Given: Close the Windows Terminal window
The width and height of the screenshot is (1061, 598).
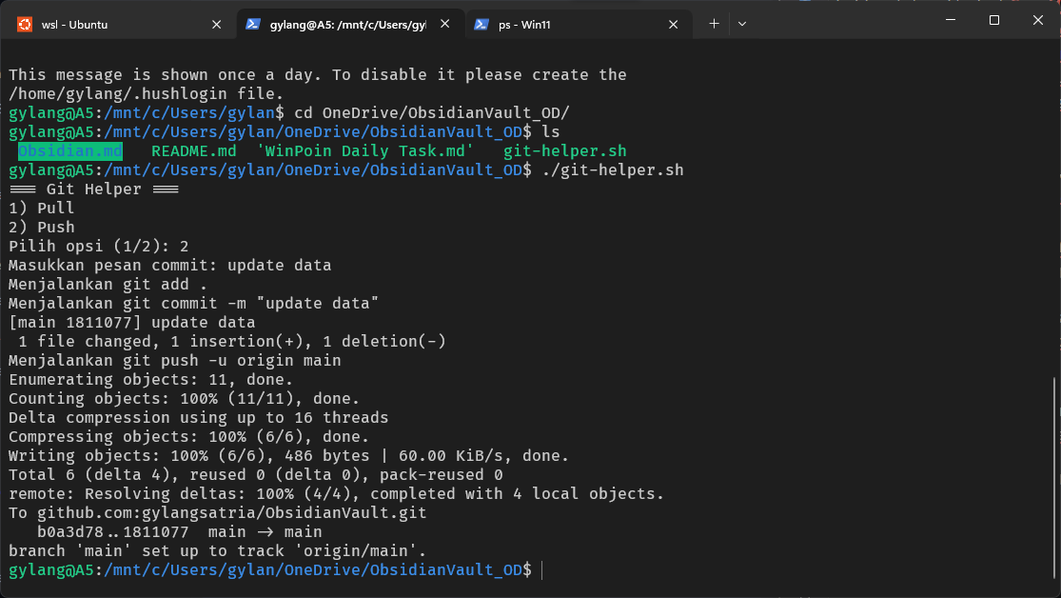Looking at the screenshot, I should click(1038, 20).
